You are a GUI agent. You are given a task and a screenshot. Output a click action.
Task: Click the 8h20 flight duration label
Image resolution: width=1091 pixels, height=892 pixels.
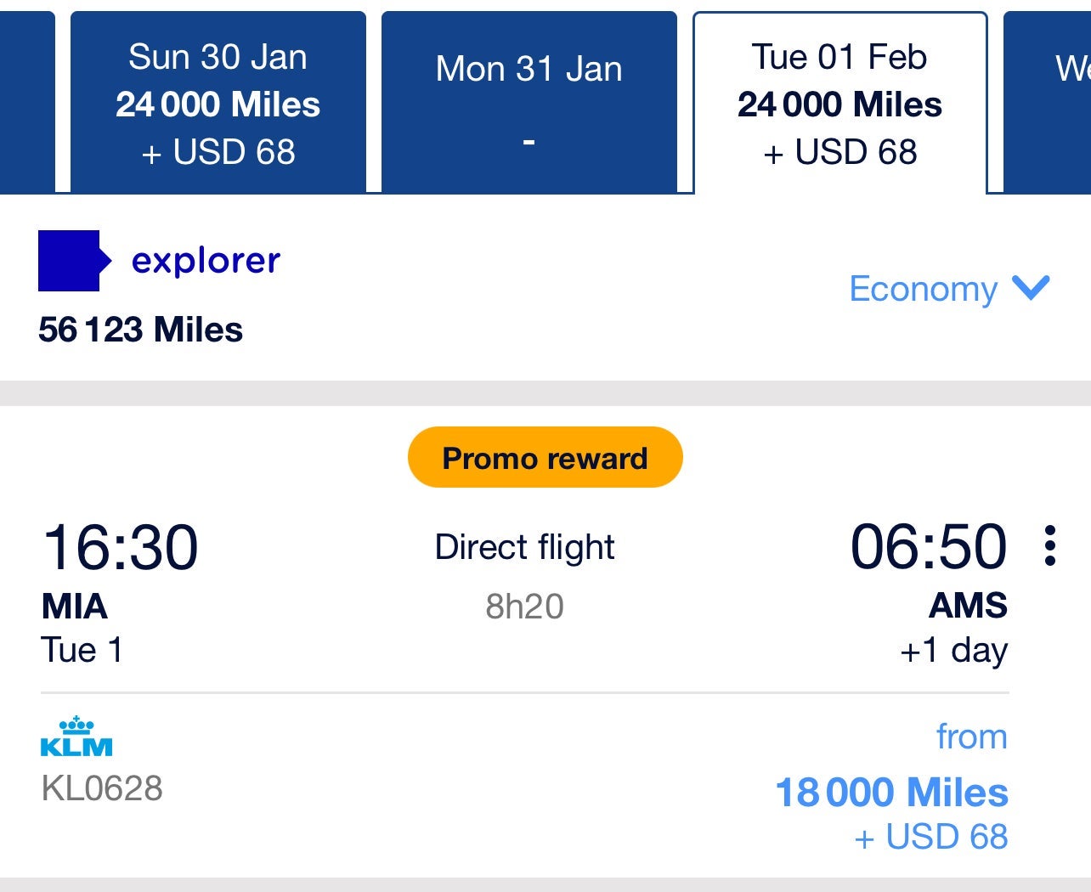(526, 606)
